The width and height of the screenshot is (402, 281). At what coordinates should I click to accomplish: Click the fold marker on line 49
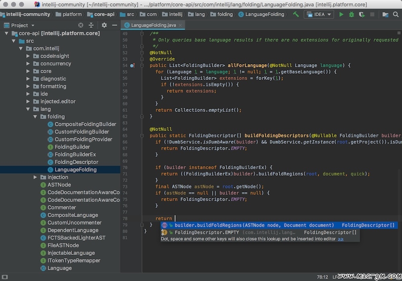click(142, 34)
